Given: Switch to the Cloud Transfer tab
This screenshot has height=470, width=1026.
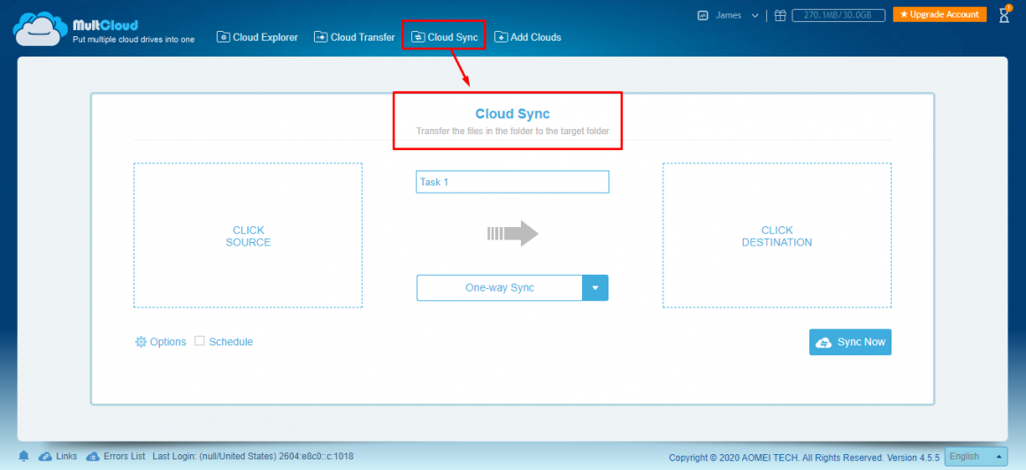Looking at the screenshot, I should 354,37.
